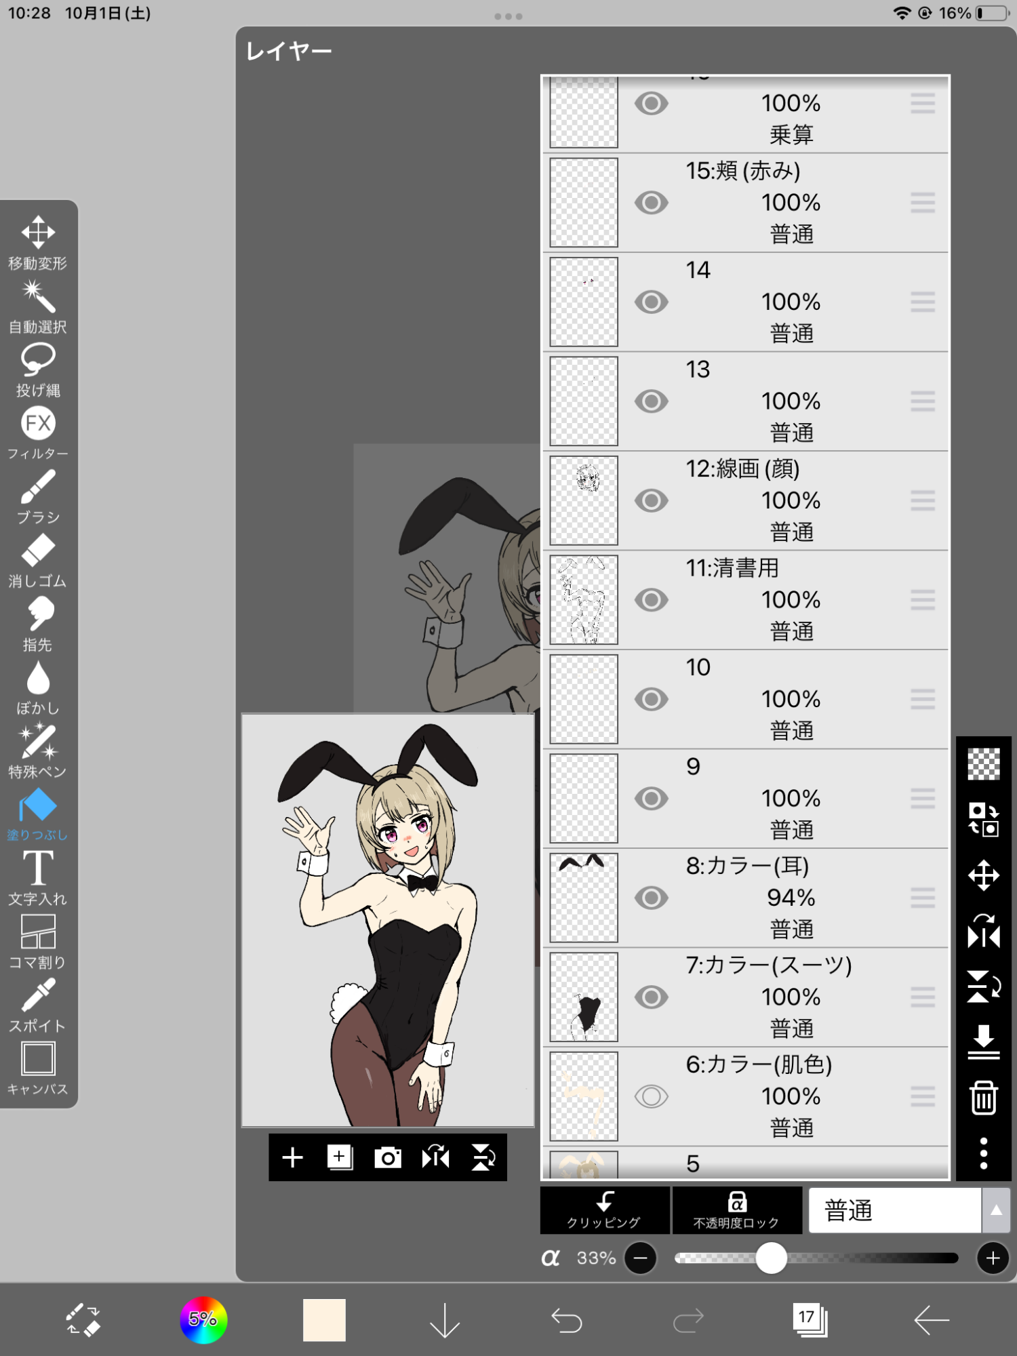Open the current color swatch
Viewport: 1017px width, 1356px height.
[324, 1319]
